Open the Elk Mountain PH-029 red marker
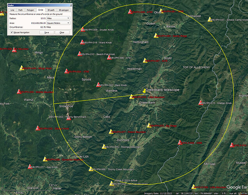 (x=14, y=50)
